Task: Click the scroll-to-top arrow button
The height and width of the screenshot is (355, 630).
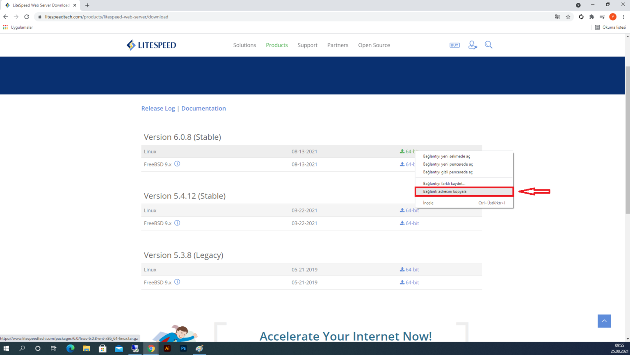Action: click(x=604, y=321)
